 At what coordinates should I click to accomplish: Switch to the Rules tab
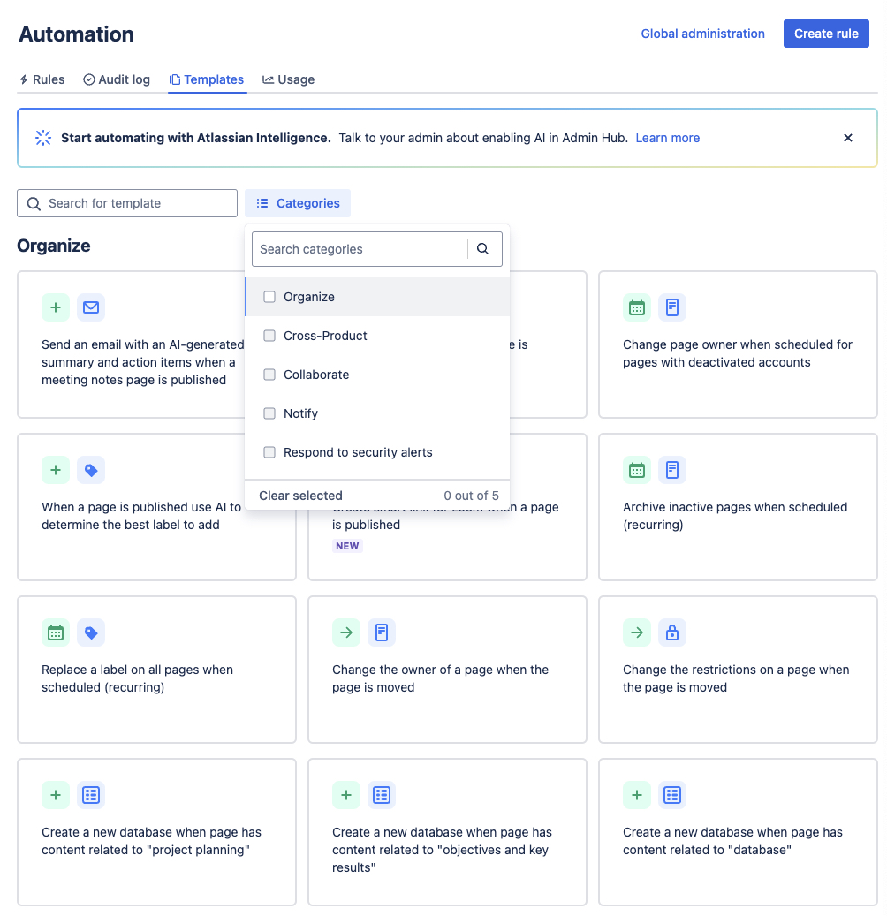pos(42,79)
